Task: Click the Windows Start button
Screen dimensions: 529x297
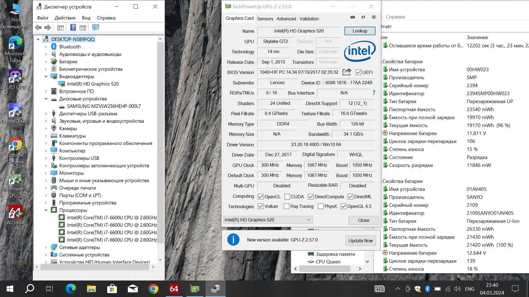Action: pyautogui.click(x=10, y=289)
